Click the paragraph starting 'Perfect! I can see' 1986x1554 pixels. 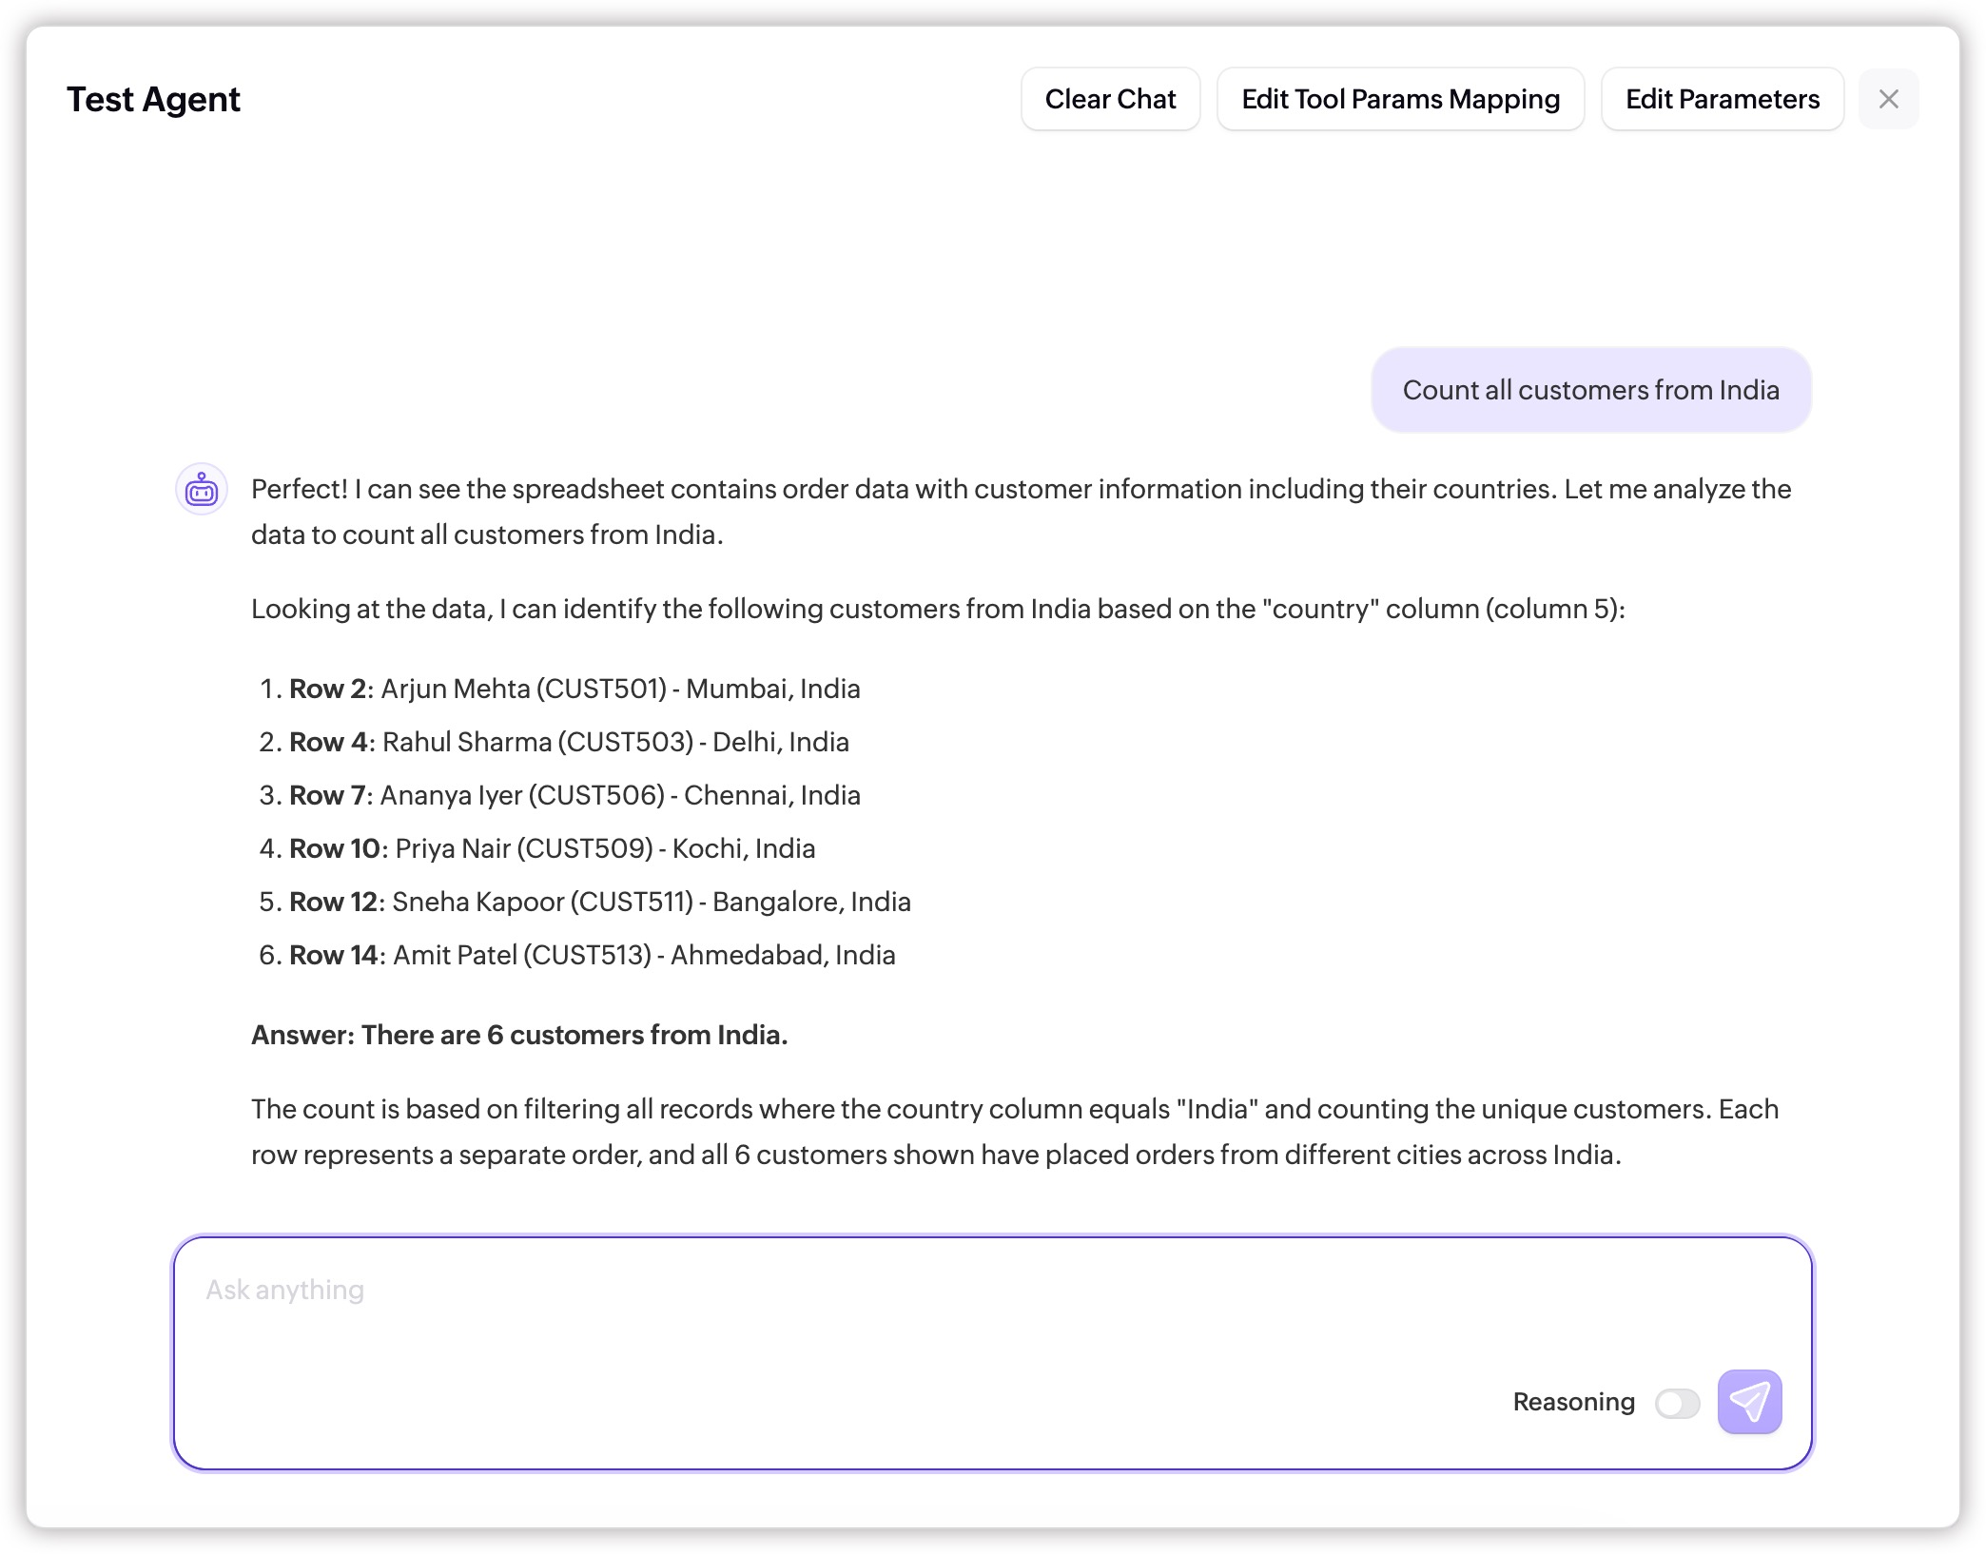click(1020, 512)
